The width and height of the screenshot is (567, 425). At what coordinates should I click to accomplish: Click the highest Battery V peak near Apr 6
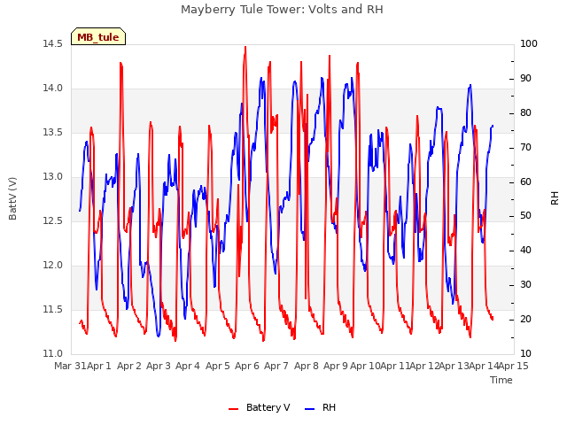point(245,47)
